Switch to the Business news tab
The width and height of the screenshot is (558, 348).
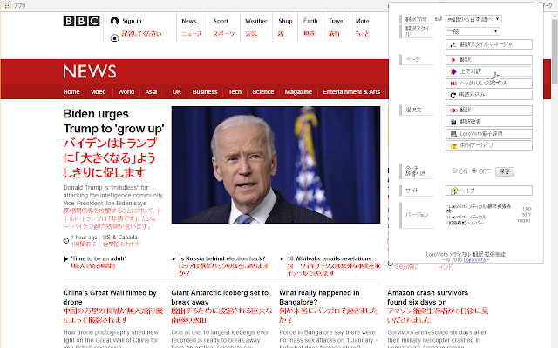pos(205,91)
